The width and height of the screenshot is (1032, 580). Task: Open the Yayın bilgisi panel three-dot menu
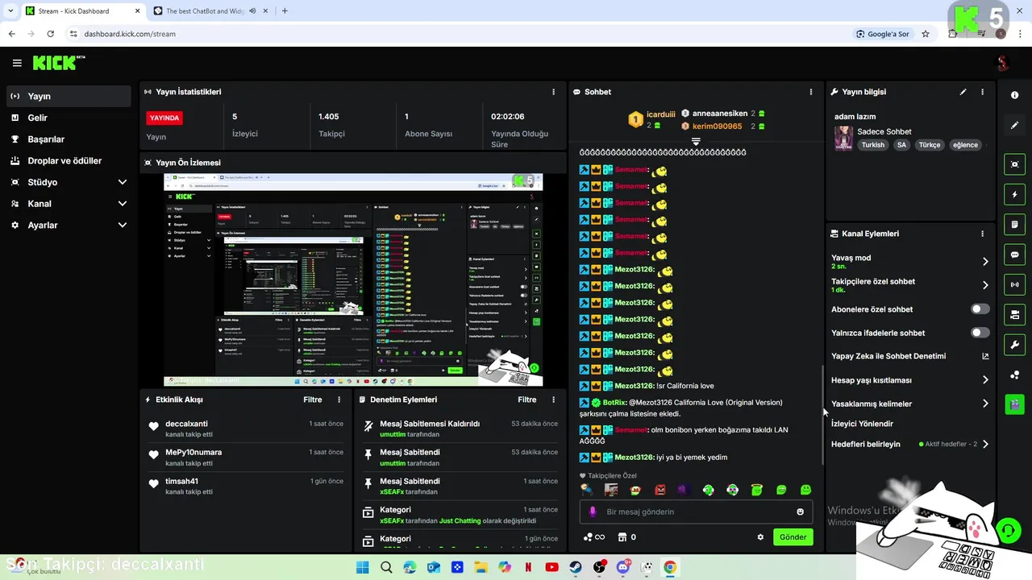(982, 92)
